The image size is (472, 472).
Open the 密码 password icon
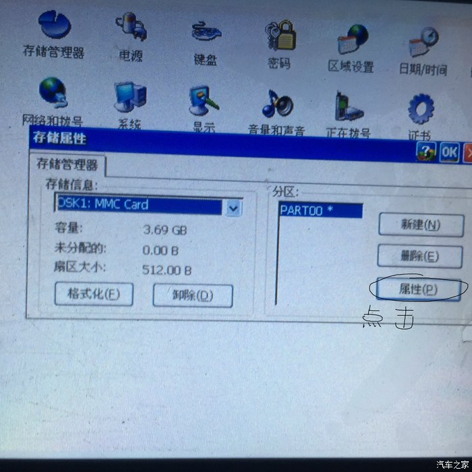tap(281, 45)
